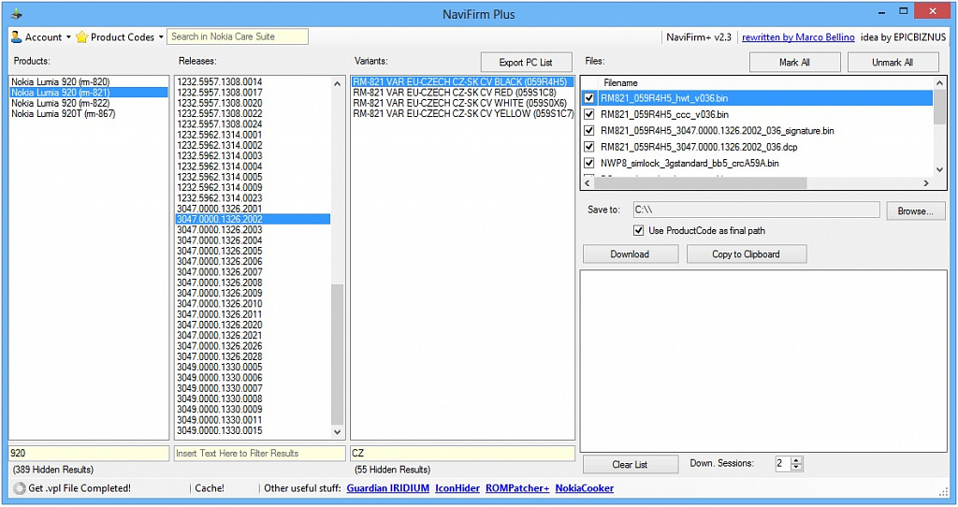Click the Down. Sessions number field

(783, 464)
